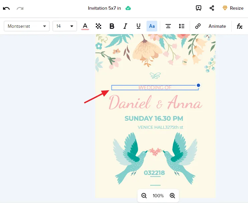Add a link to the text
This screenshot has width=248, height=203.
click(x=198, y=26)
